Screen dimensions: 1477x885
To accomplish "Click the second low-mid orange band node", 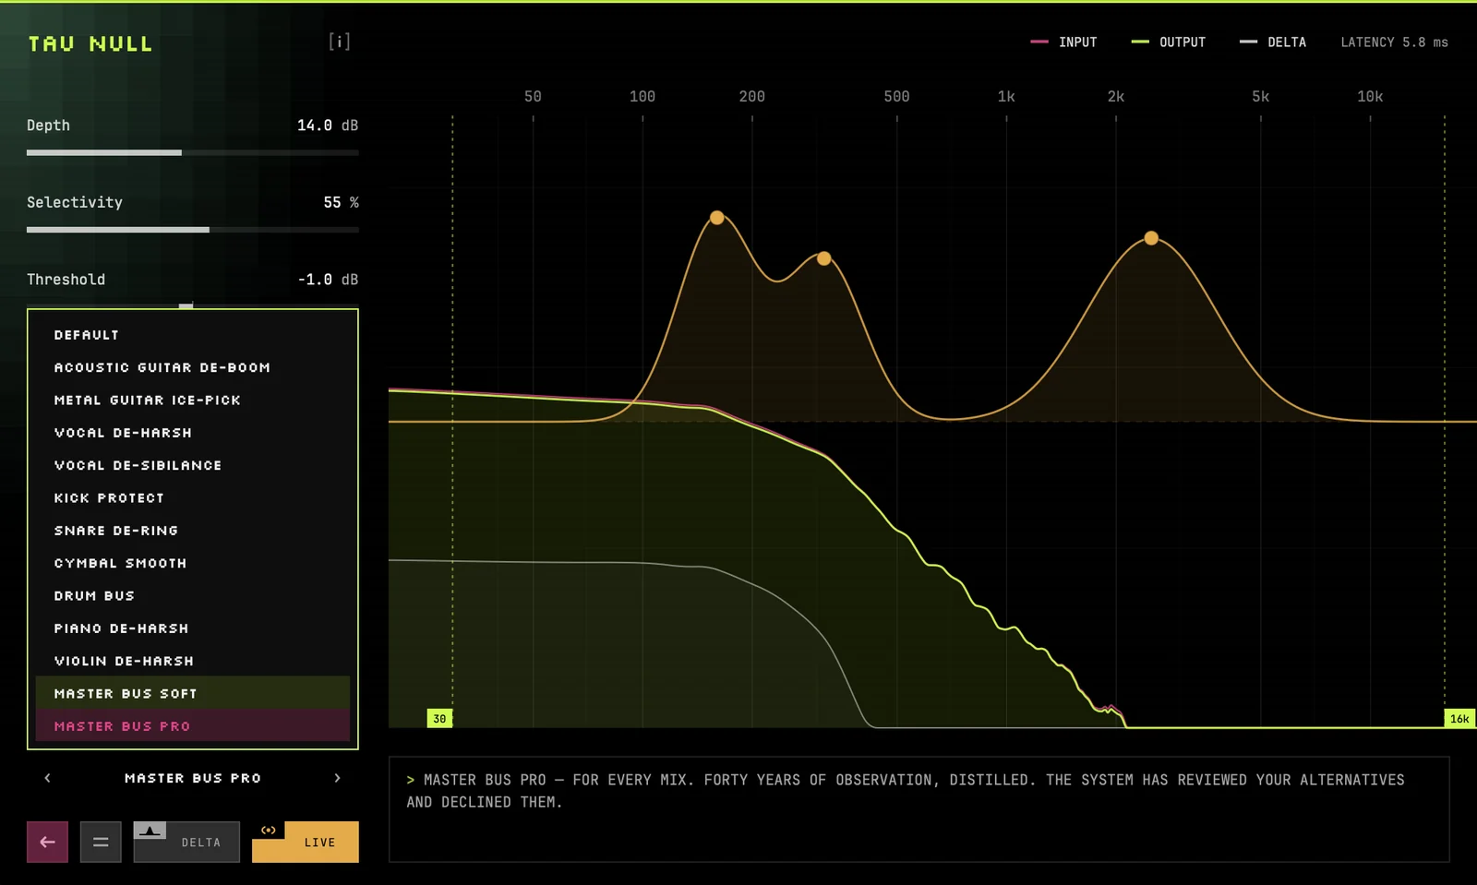I will point(824,258).
